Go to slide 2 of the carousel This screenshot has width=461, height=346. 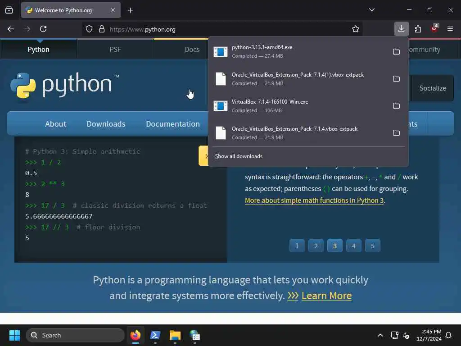316,246
